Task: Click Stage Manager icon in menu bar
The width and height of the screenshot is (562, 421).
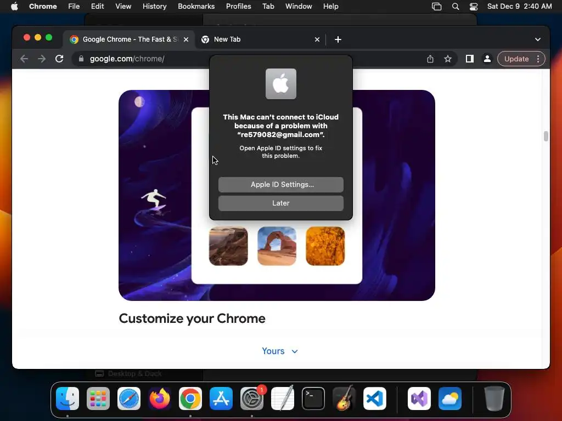Action: (436, 7)
